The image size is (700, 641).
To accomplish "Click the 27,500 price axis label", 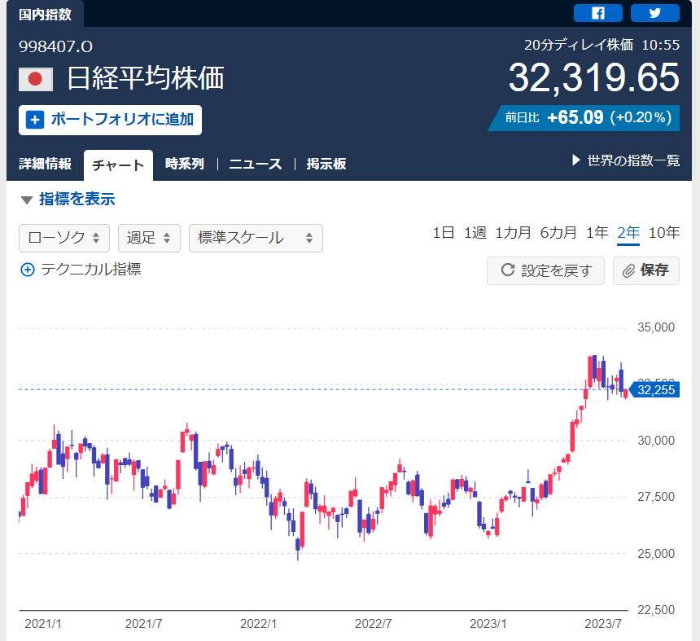I will [656, 497].
